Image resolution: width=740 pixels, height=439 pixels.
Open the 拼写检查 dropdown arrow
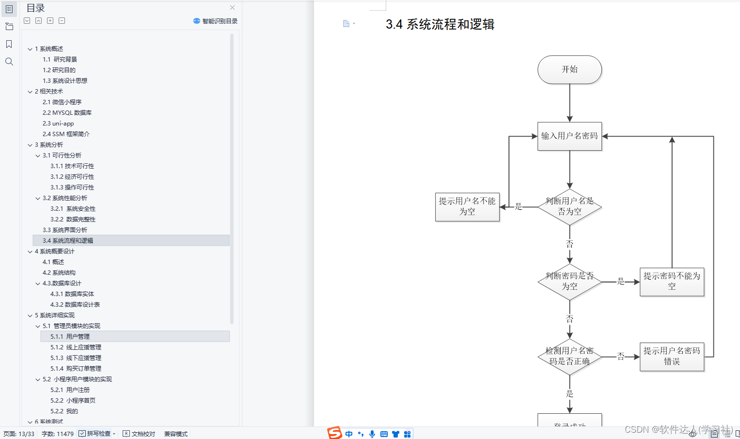[x=114, y=434]
